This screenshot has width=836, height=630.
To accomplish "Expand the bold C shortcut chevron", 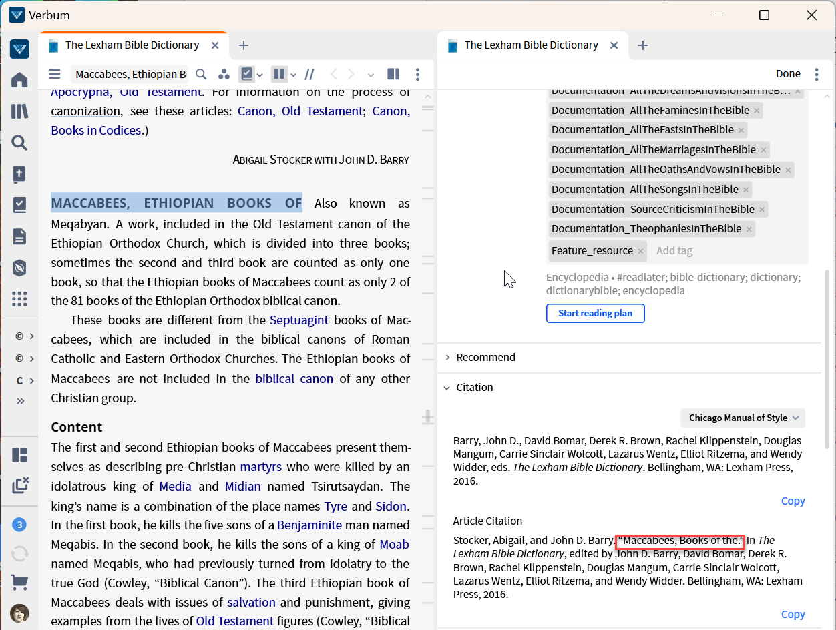I will 31,380.
